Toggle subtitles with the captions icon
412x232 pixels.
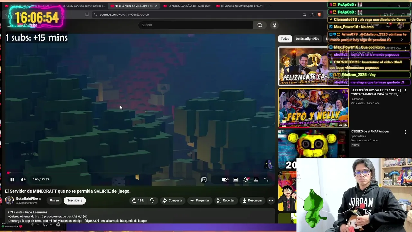tap(235, 179)
